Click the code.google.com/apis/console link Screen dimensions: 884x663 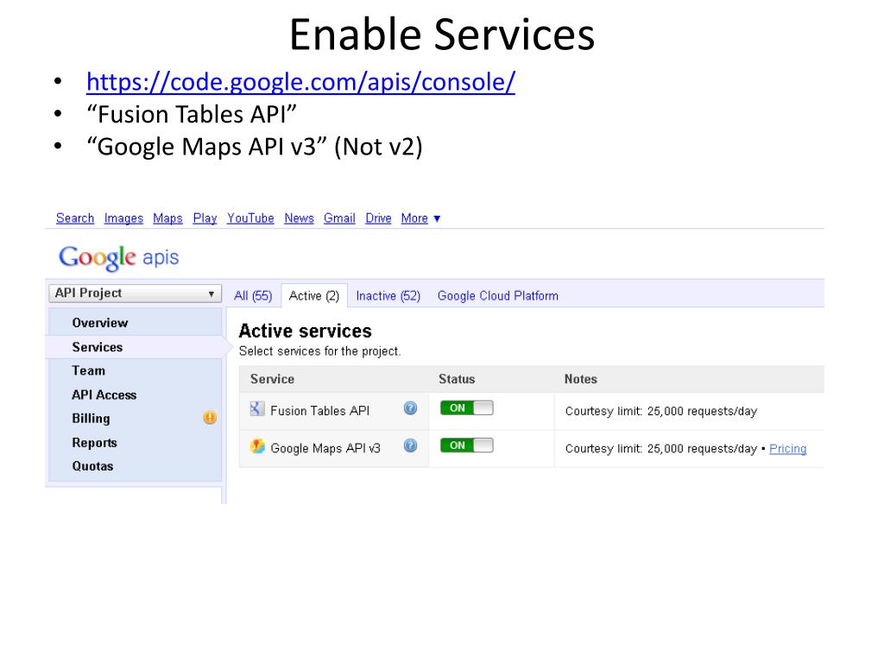coord(300,82)
